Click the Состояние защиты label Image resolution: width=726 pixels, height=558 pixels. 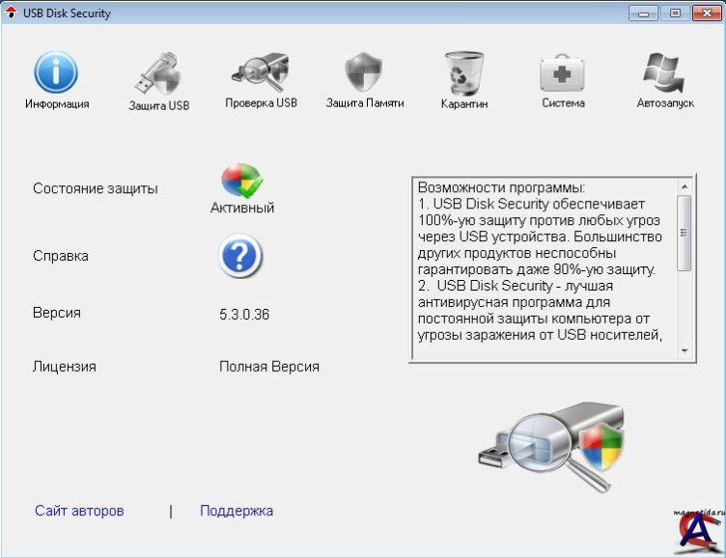[x=96, y=188]
